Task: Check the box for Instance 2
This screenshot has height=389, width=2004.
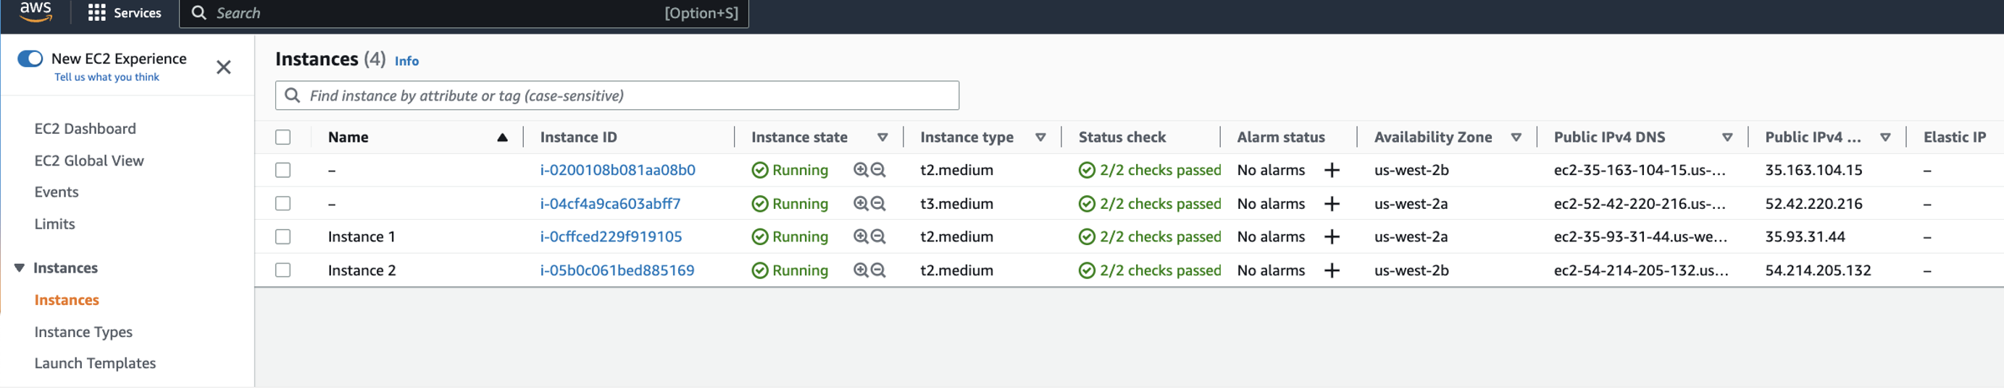Action: [x=283, y=270]
